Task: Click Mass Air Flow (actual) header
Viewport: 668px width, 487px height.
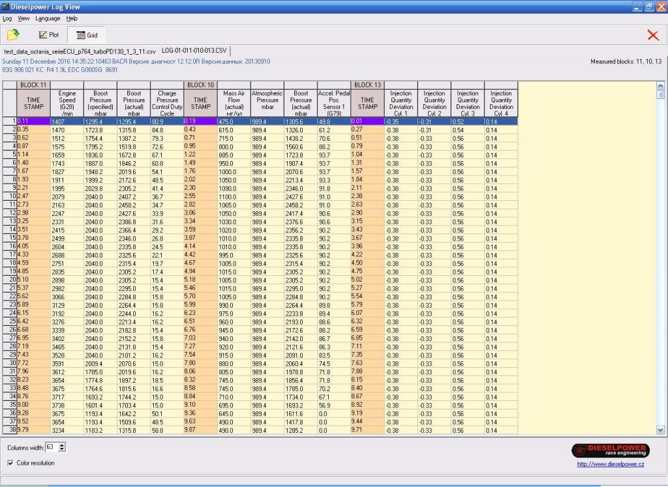Action: (x=234, y=103)
